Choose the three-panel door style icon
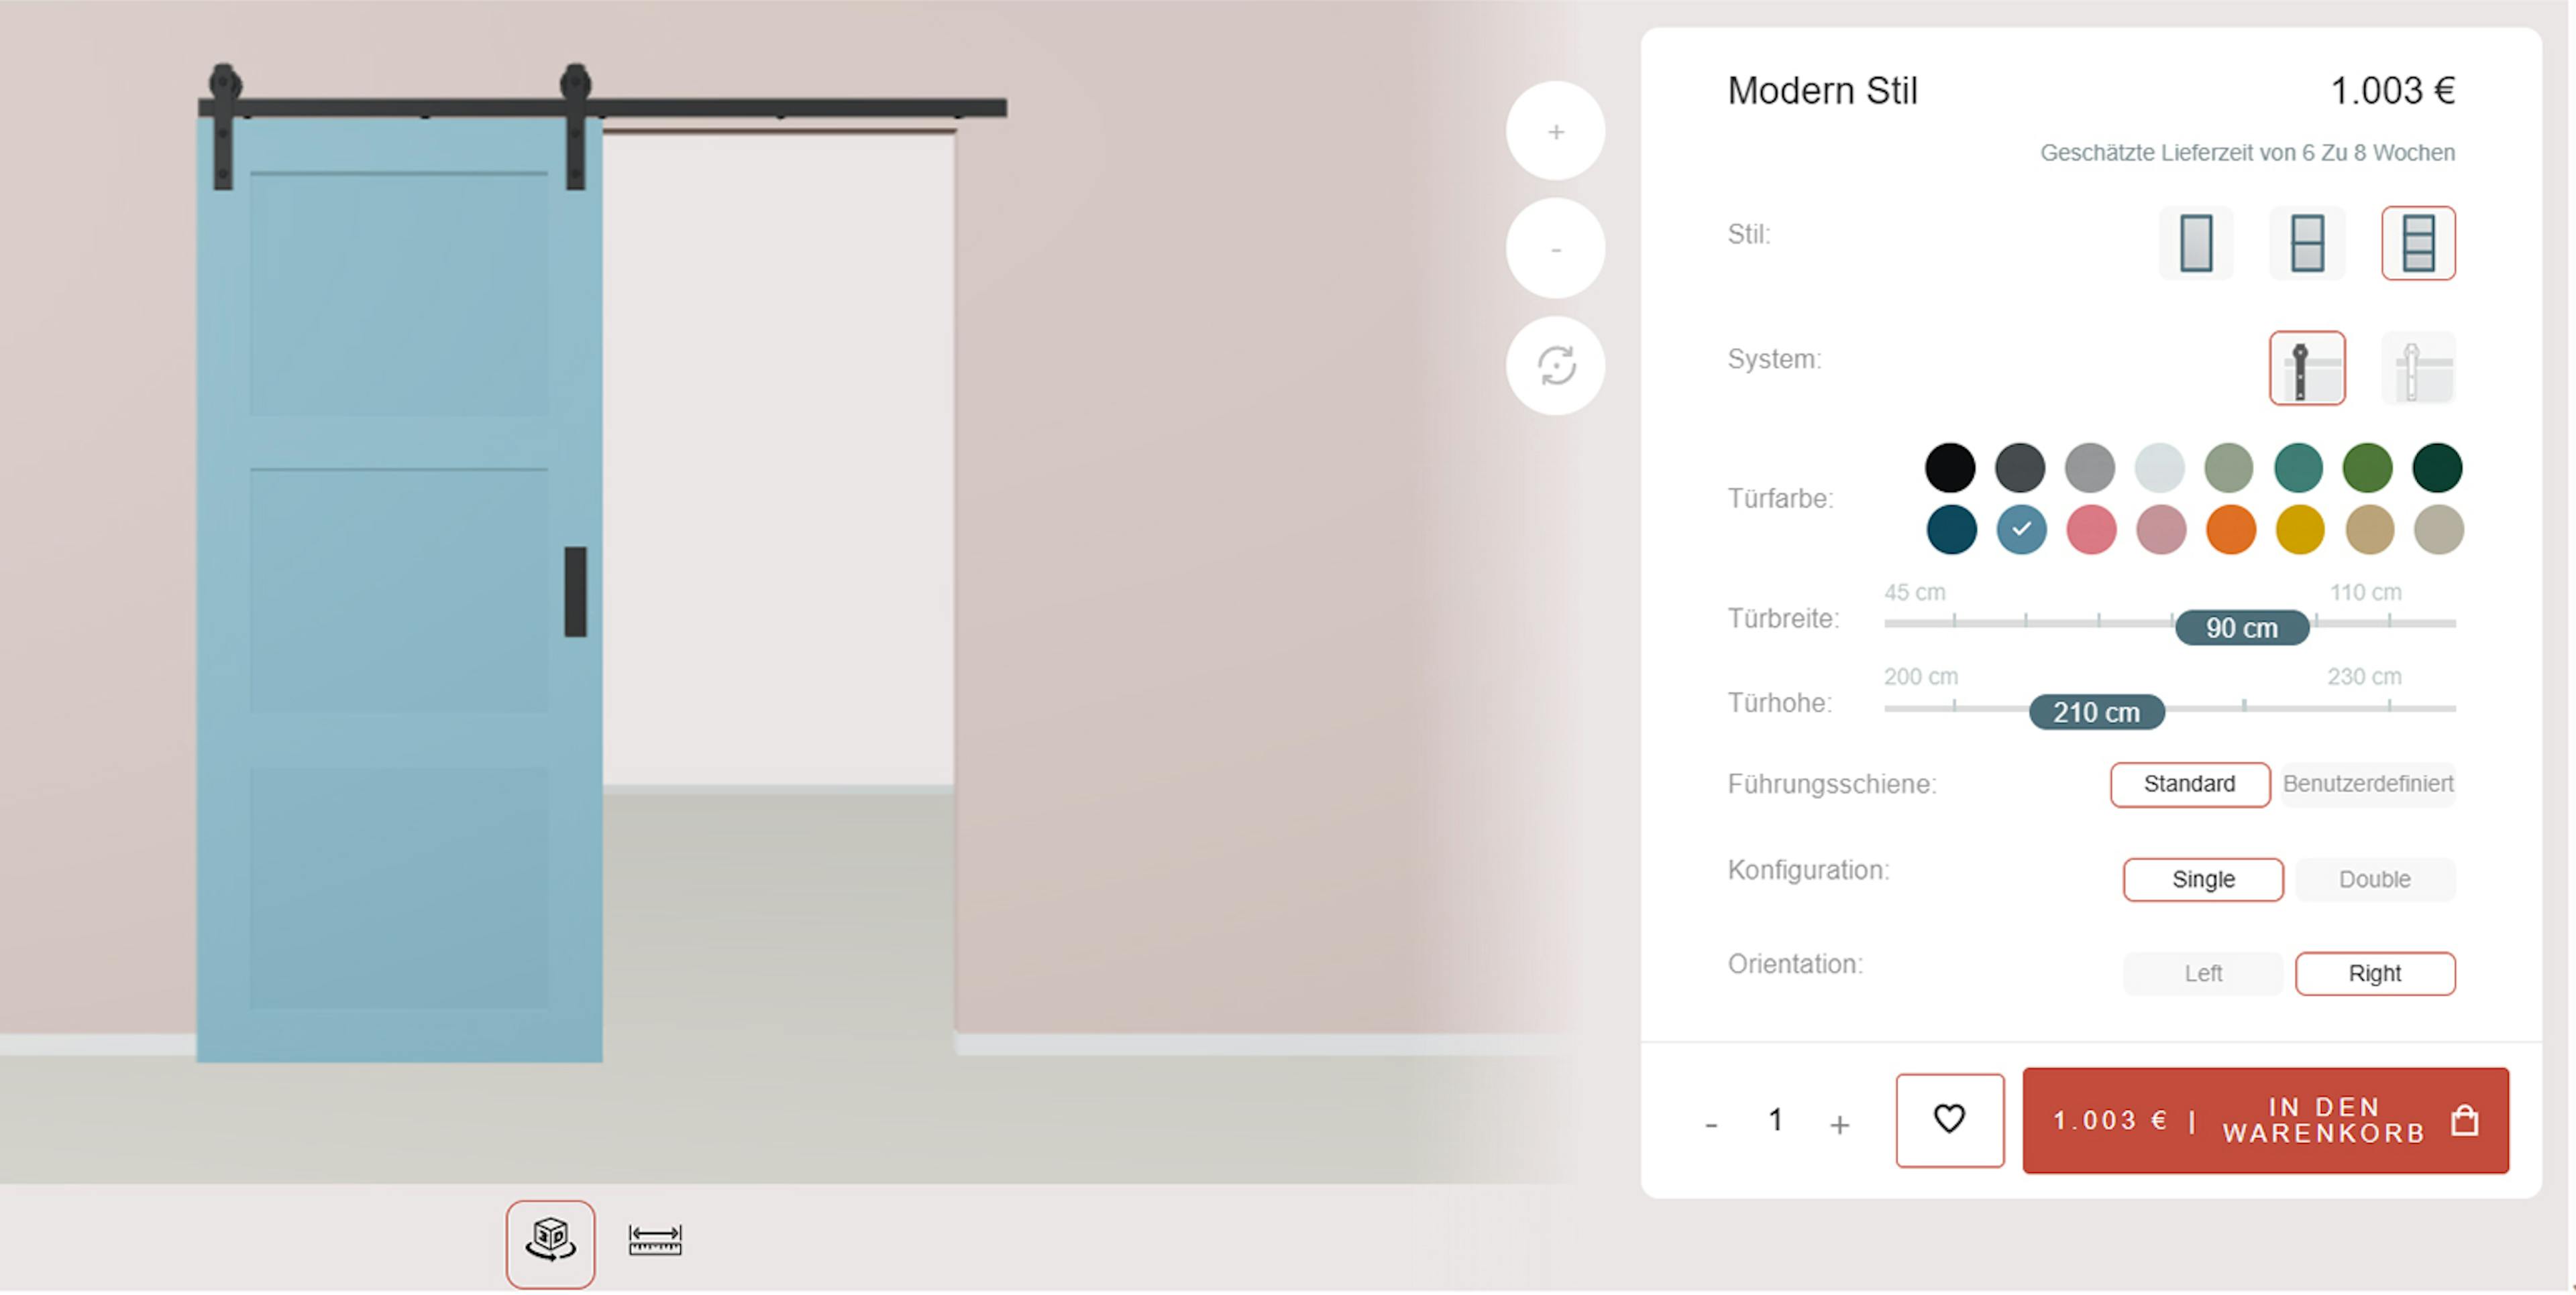 pyautogui.click(x=2418, y=243)
